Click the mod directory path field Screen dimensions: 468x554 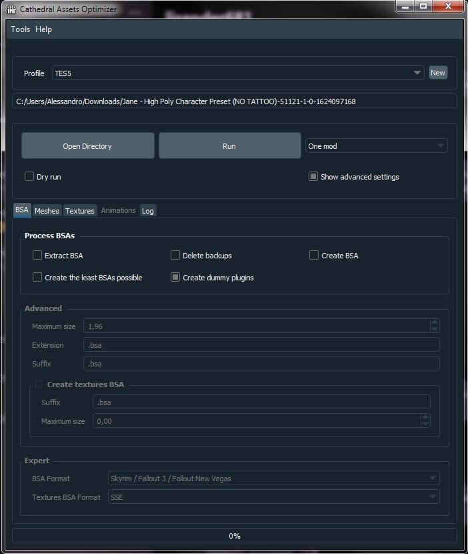click(x=235, y=101)
